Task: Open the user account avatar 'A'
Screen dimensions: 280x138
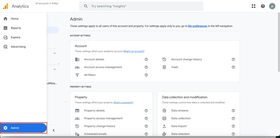Action: click(272, 6)
